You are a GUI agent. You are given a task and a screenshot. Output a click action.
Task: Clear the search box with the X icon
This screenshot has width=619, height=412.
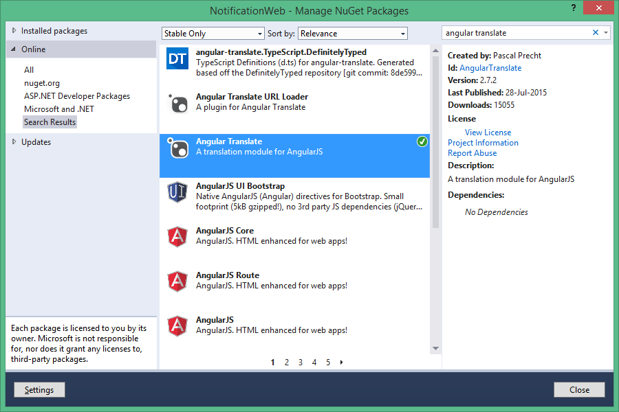pos(596,32)
